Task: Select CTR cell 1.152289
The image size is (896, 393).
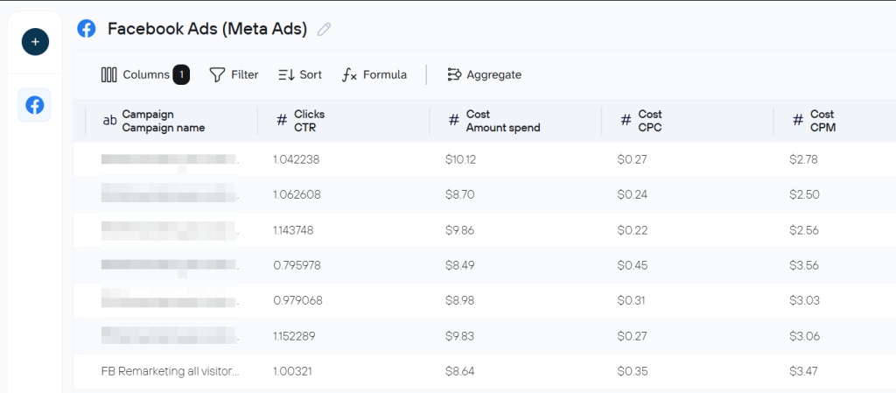Action: 294,336
